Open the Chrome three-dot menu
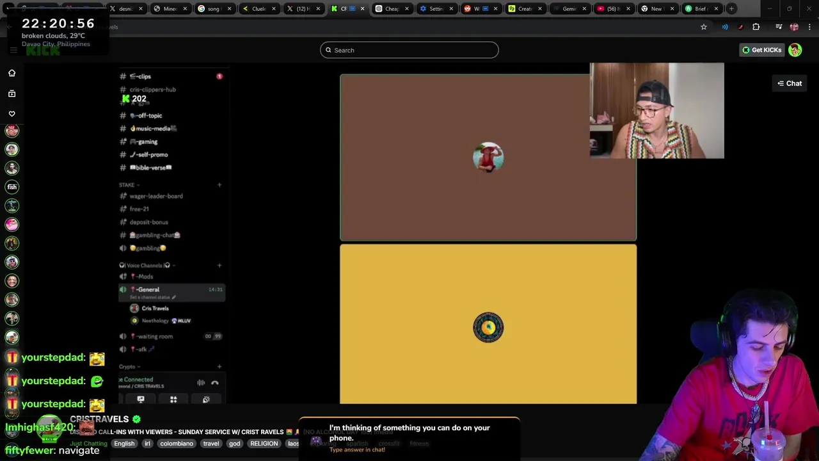Screen dimensions: 819x461 coord(809,27)
